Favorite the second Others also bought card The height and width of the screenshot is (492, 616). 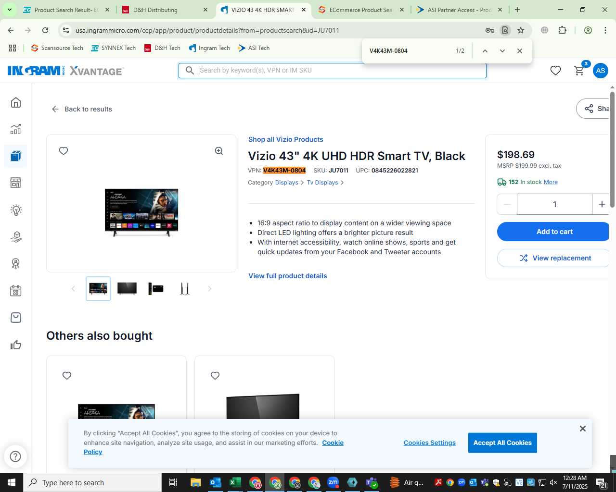(215, 376)
